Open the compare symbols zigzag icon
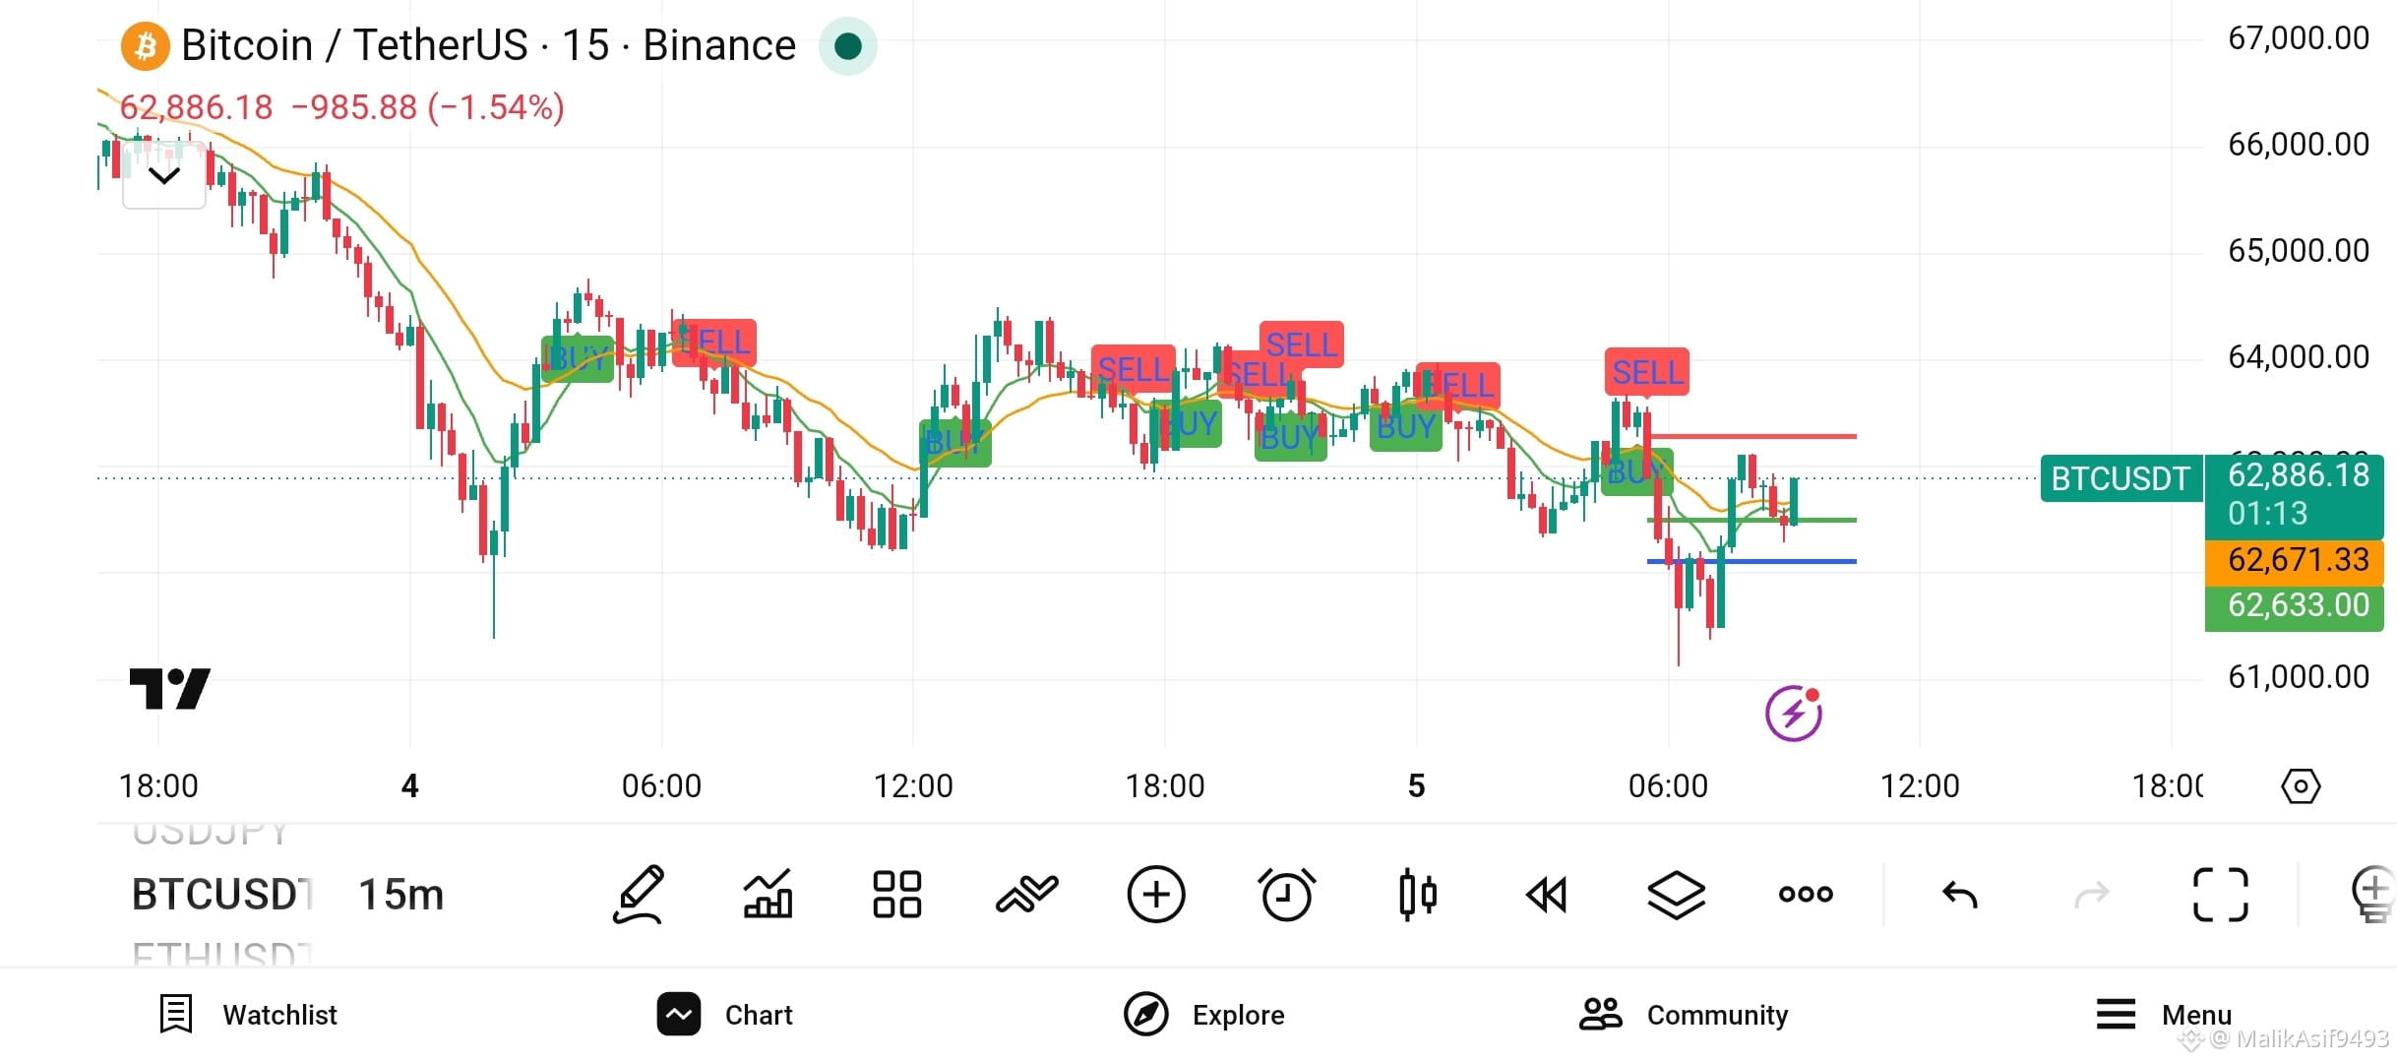 (1026, 895)
